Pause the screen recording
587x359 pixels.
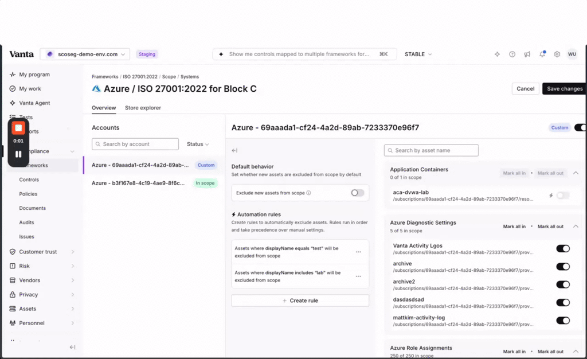[x=18, y=154]
